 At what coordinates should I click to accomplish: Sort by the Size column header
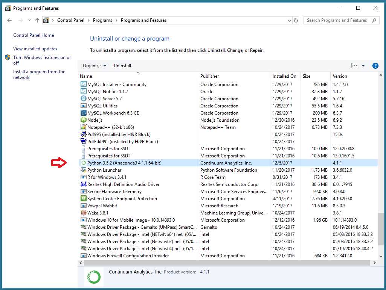[315, 76]
